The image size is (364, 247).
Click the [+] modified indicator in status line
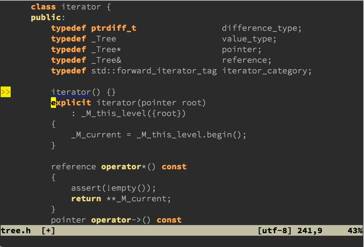point(48,231)
